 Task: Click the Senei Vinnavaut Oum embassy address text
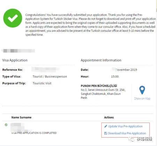103,94
